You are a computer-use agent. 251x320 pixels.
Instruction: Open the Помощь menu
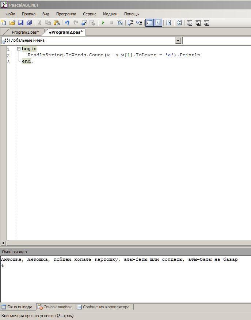click(132, 14)
